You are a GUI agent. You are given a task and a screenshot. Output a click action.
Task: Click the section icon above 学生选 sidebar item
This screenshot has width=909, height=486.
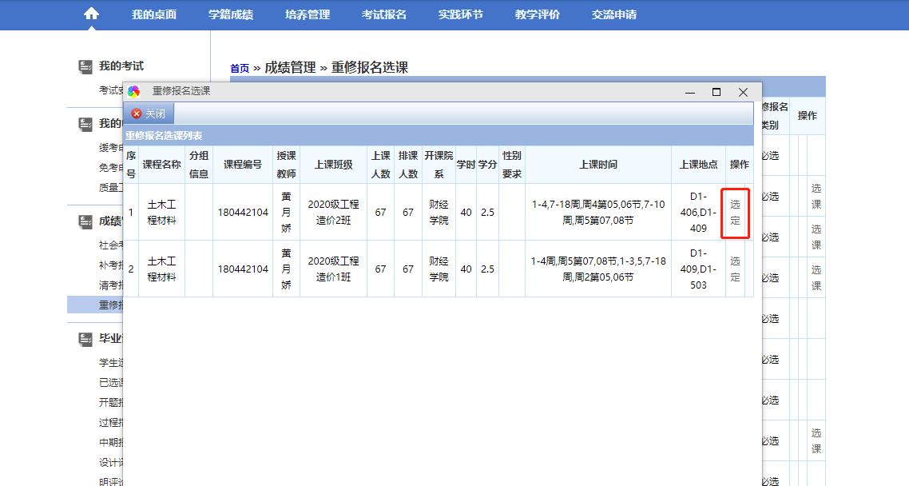click(85, 339)
